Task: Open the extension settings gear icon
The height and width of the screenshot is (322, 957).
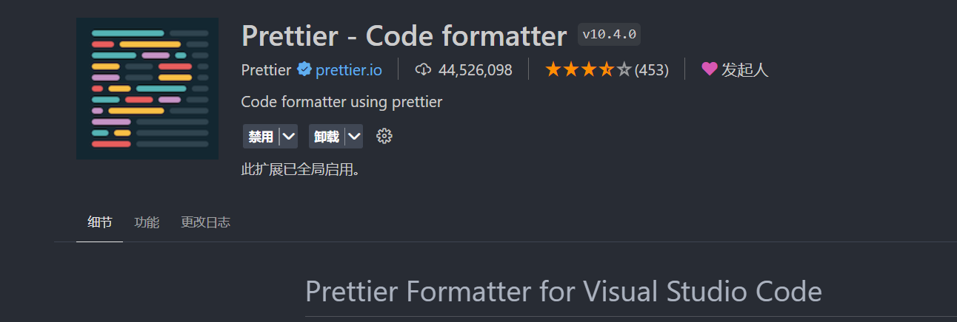Action: pyautogui.click(x=384, y=137)
